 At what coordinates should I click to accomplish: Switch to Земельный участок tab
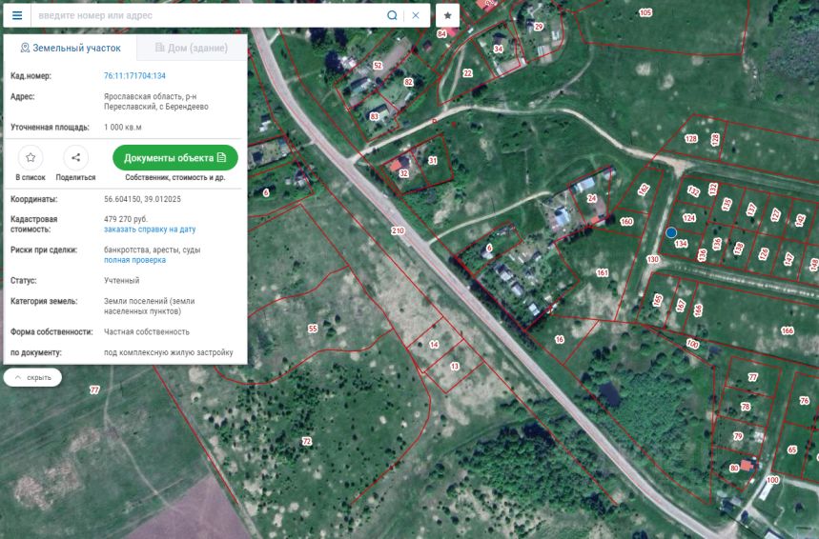click(71, 48)
